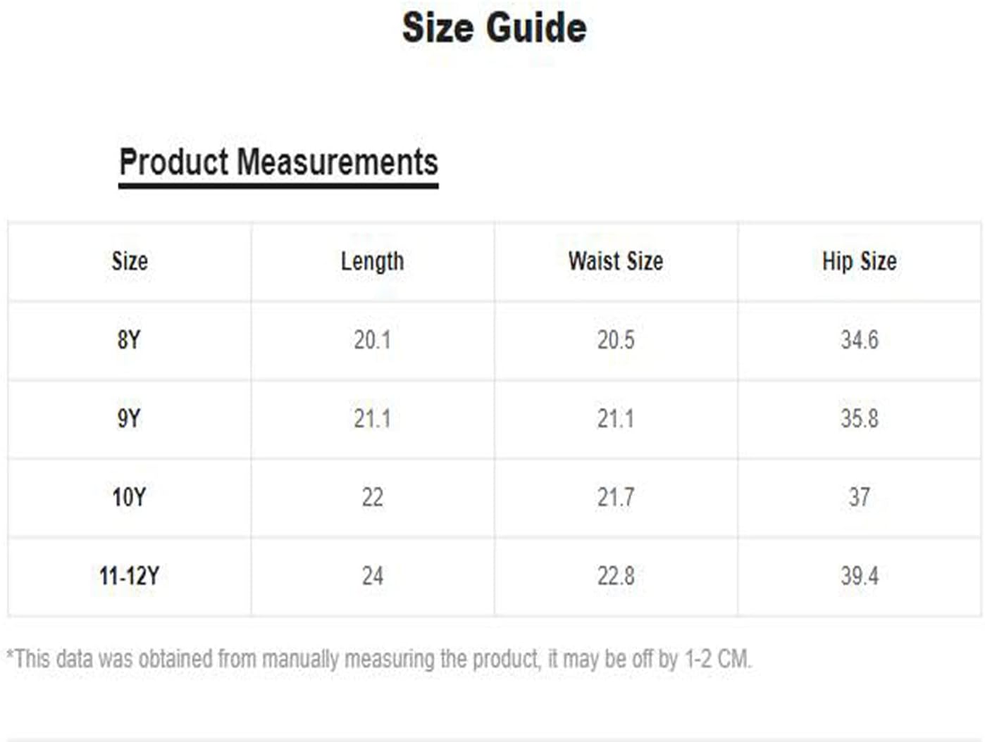This screenshot has width=985, height=742.
Task: Select the 9Y size row label
Action: click(129, 419)
